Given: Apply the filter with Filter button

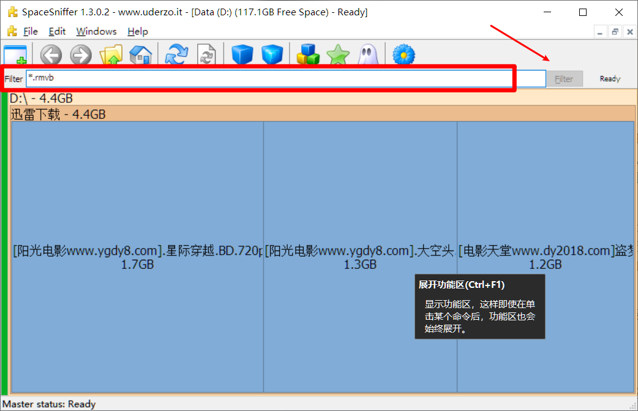Looking at the screenshot, I should point(565,78).
